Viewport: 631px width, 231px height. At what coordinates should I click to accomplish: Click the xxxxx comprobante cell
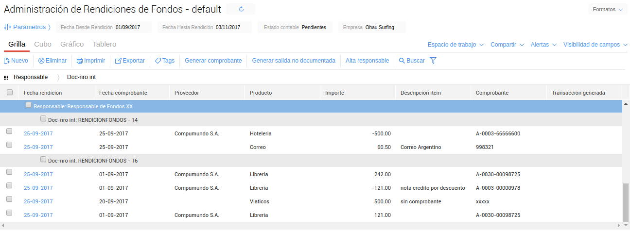pyautogui.click(x=483, y=201)
